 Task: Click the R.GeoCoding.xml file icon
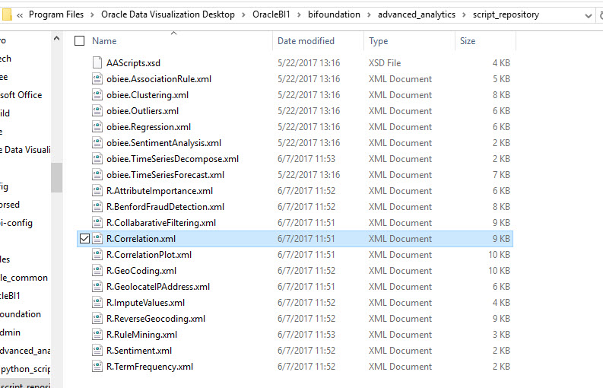(x=97, y=271)
